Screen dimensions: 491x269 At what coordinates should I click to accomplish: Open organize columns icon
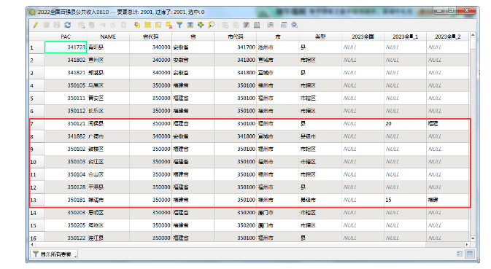click(247, 25)
